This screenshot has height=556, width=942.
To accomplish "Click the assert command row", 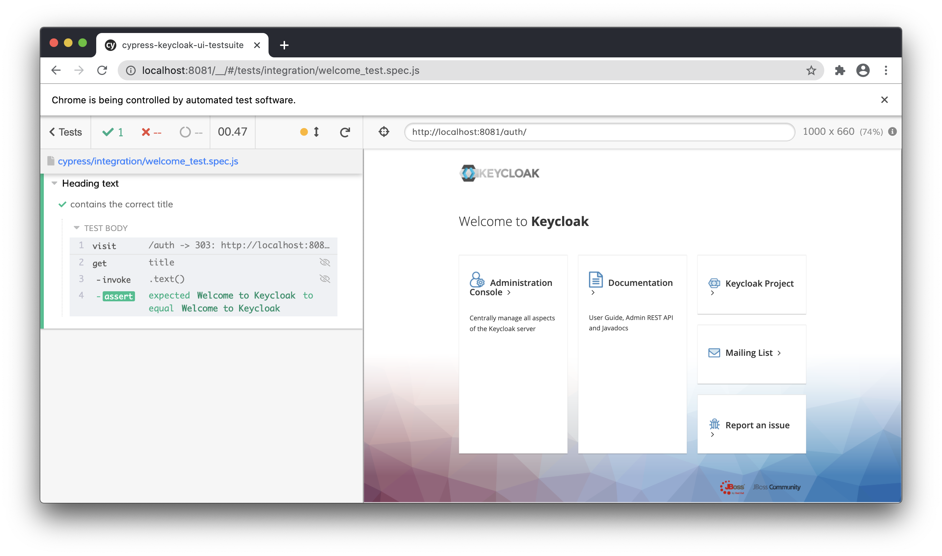I will click(x=203, y=302).
